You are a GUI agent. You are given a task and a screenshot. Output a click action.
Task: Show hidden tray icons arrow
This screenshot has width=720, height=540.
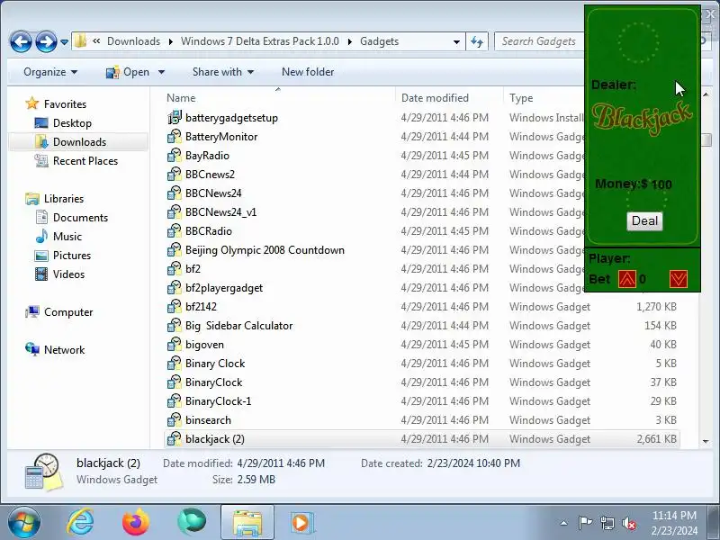(564, 523)
